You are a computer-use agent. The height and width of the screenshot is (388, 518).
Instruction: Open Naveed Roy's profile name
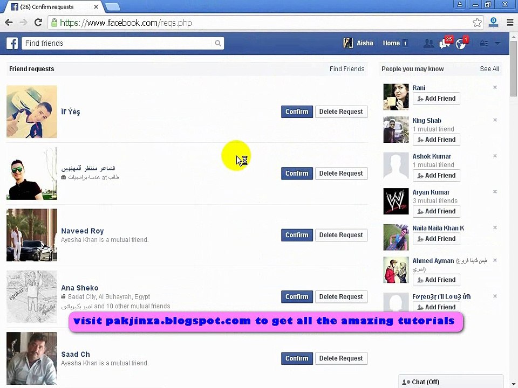tap(82, 231)
